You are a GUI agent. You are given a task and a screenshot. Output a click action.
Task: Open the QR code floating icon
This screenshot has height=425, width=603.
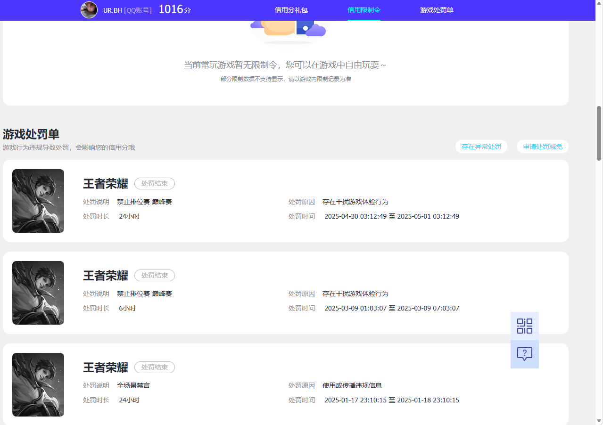[x=524, y=326]
